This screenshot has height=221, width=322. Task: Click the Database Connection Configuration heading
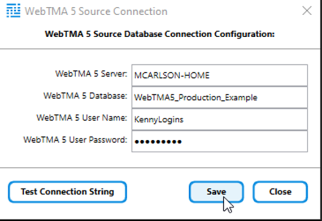[x=160, y=34]
